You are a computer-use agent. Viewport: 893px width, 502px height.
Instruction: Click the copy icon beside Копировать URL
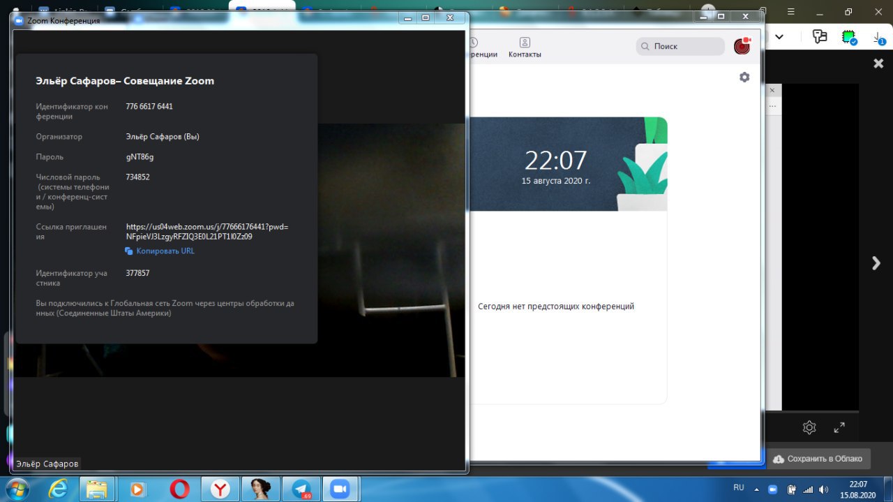(x=129, y=251)
